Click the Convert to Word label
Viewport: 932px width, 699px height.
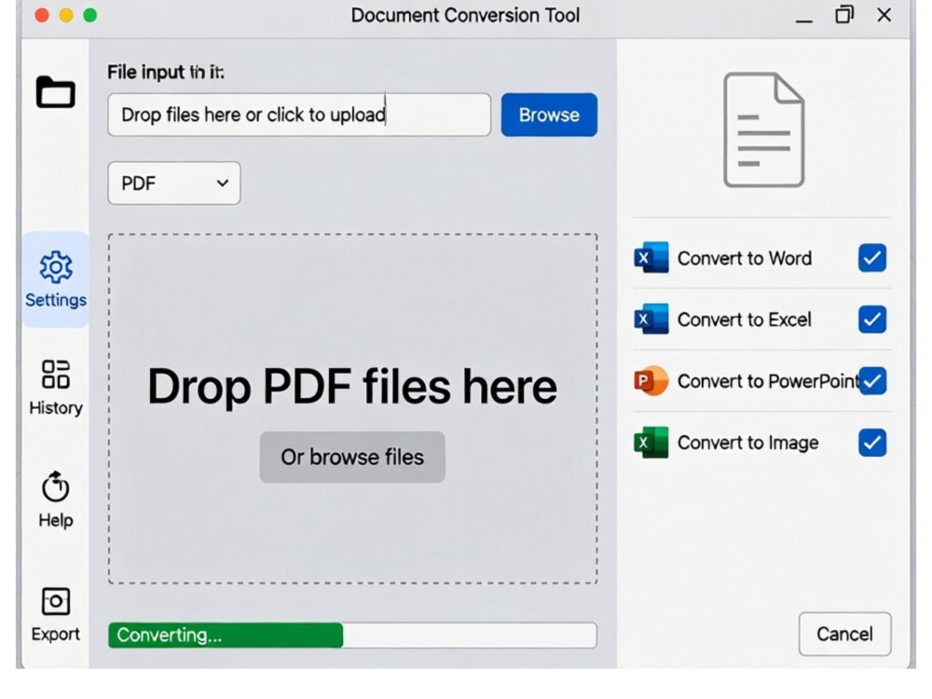pyautogui.click(x=744, y=258)
